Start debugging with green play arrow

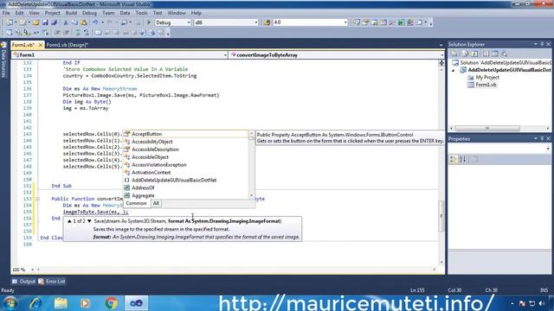149,22
